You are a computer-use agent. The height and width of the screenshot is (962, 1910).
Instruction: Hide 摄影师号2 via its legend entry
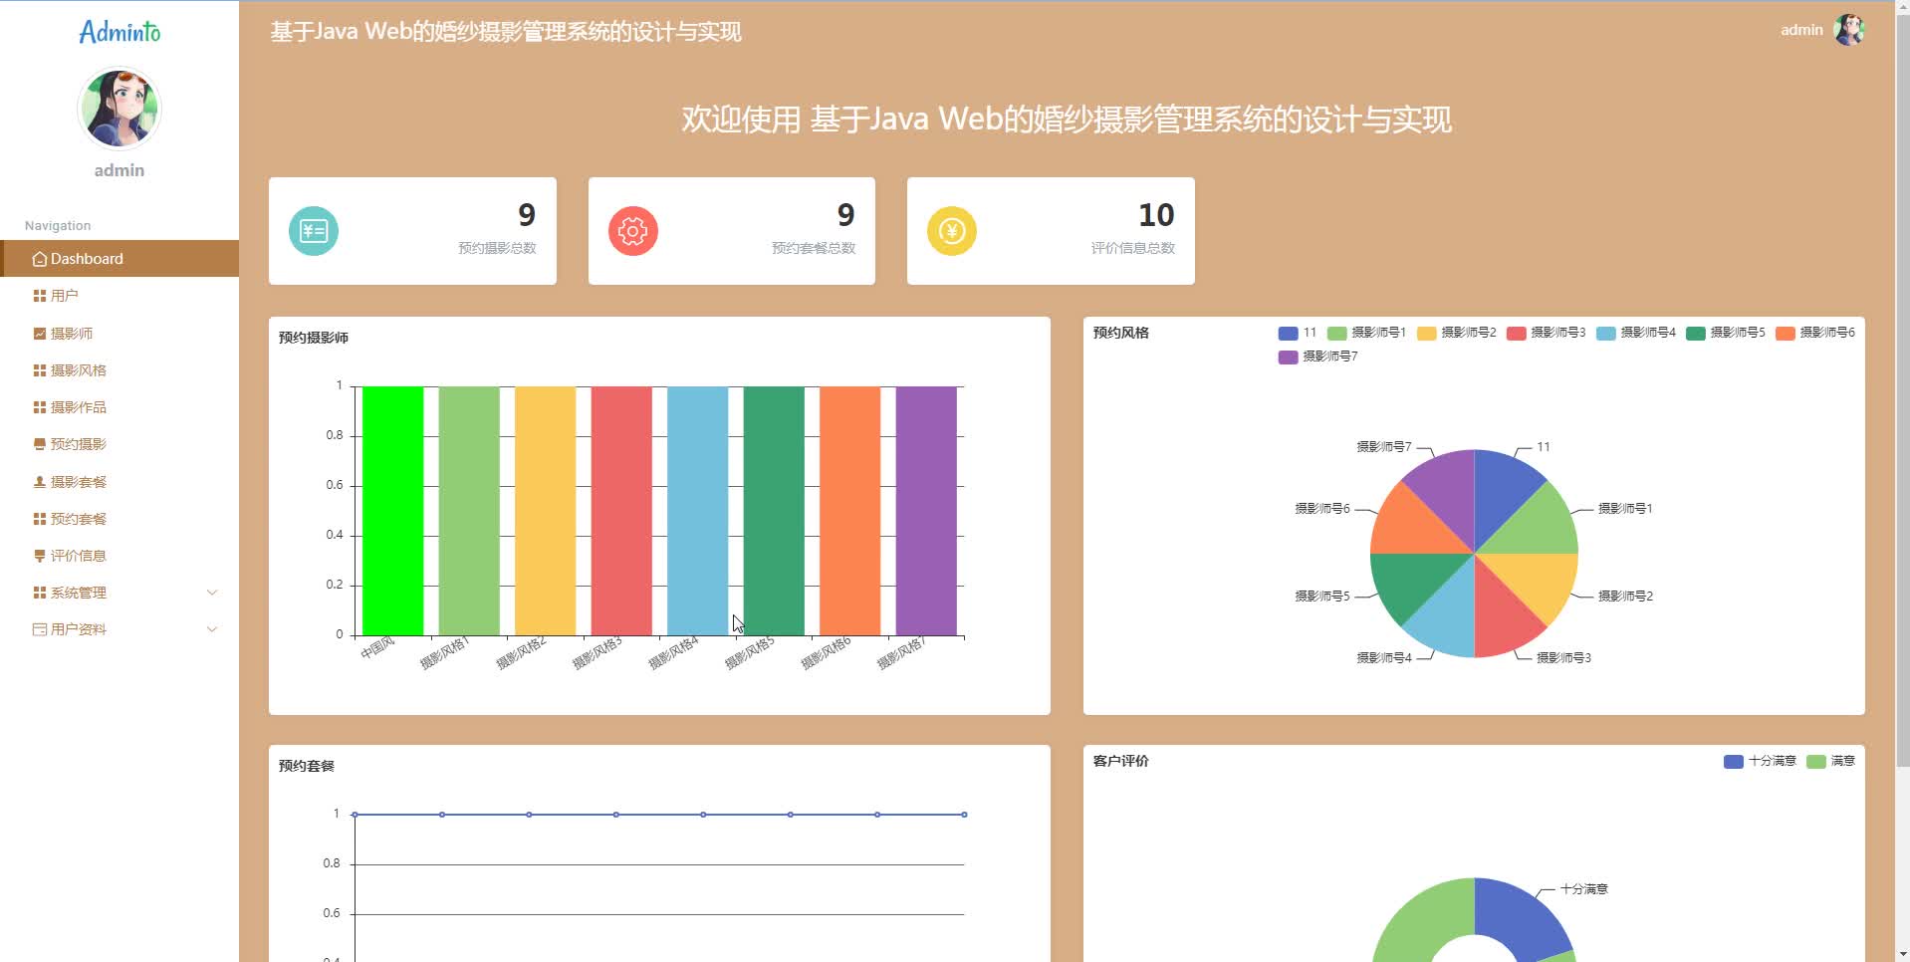coord(1456,333)
